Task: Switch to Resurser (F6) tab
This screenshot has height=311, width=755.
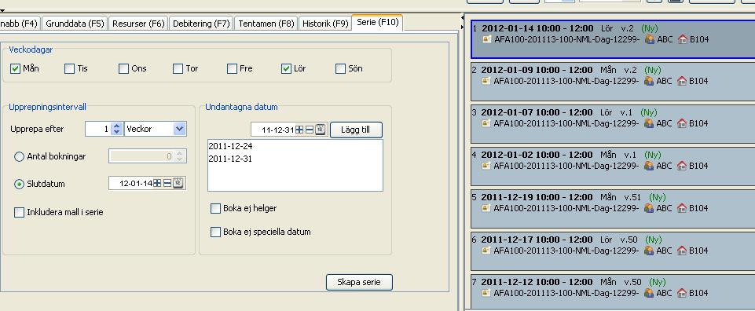Action: tap(138, 23)
